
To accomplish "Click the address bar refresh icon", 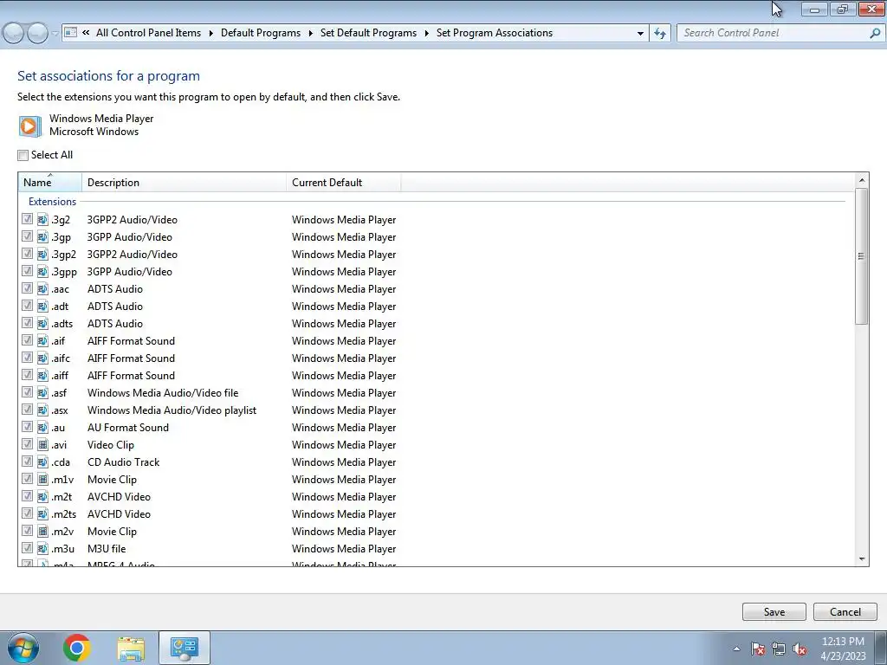I will (659, 33).
